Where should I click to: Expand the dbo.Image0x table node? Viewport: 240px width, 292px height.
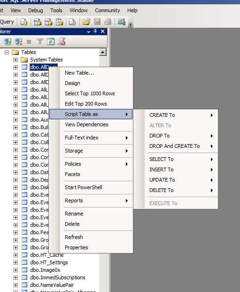pyautogui.click(x=15, y=270)
